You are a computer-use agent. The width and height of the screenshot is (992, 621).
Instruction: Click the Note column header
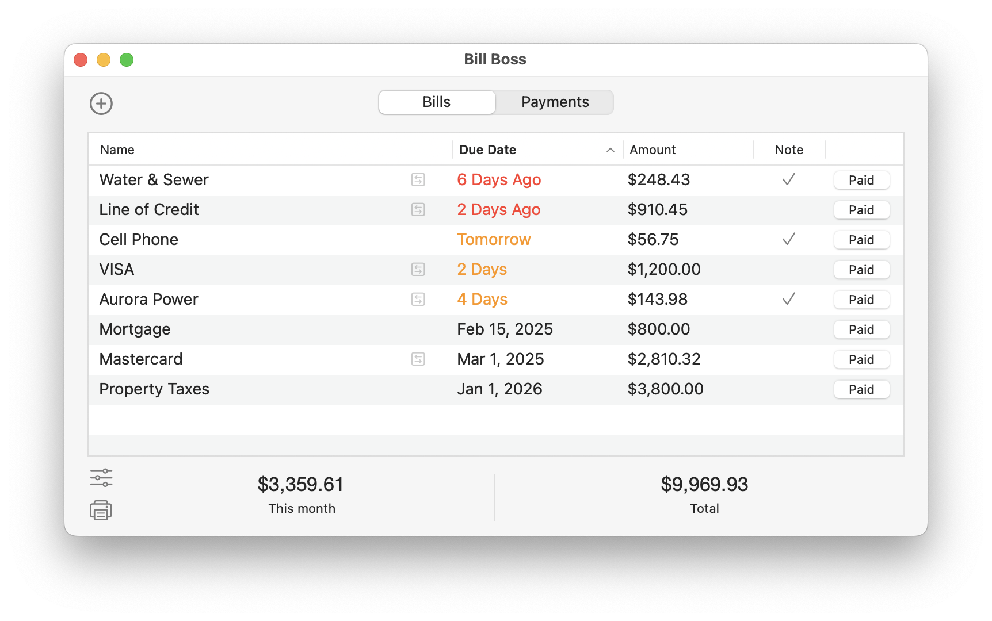[x=789, y=149]
